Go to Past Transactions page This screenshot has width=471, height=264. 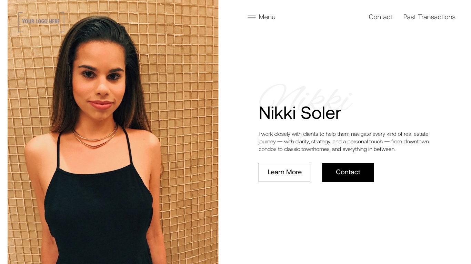tap(429, 17)
